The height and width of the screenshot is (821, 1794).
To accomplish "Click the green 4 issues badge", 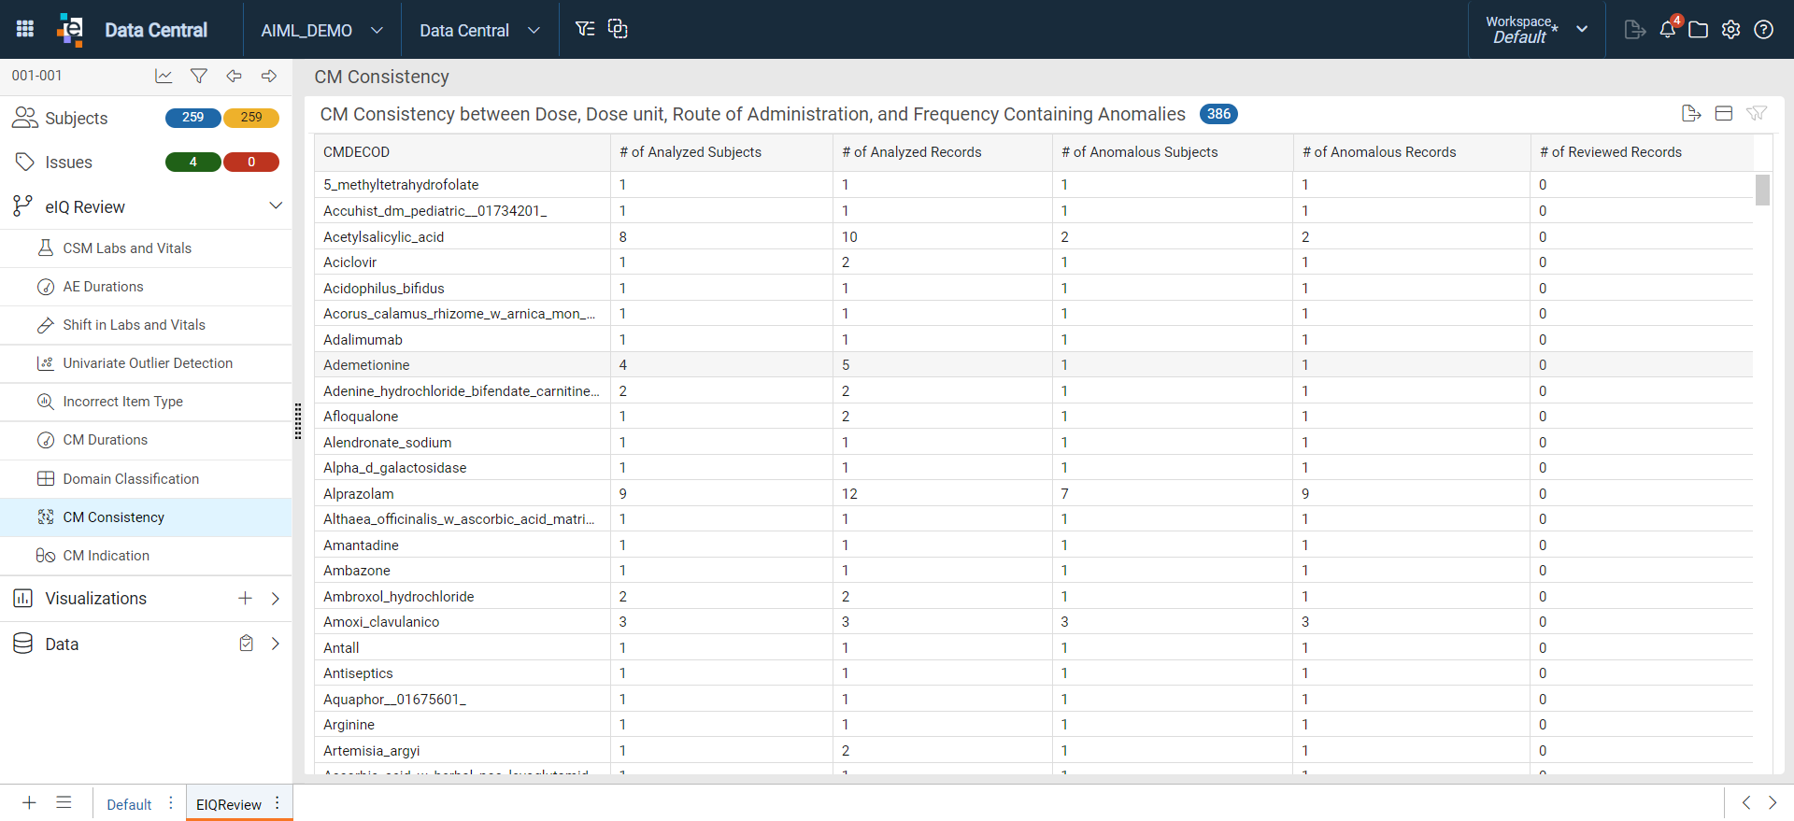I will (x=193, y=163).
